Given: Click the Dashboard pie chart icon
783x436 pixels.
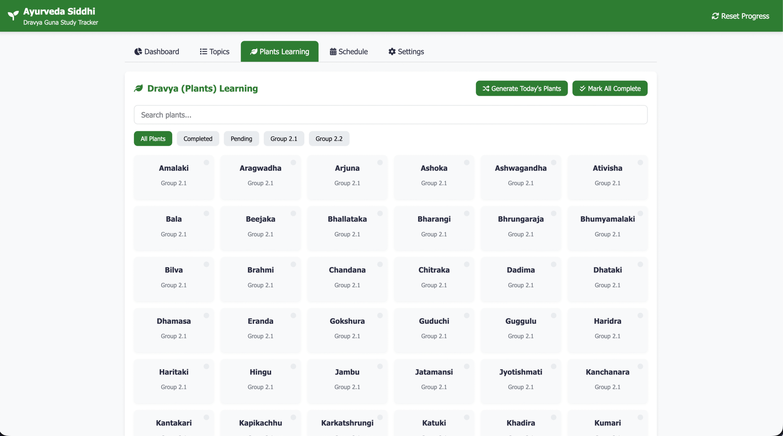Looking at the screenshot, I should [138, 51].
